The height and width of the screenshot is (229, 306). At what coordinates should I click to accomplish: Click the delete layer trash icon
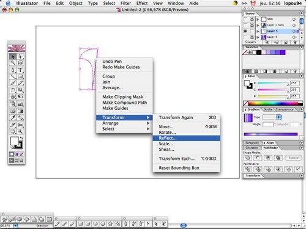coord(295,42)
